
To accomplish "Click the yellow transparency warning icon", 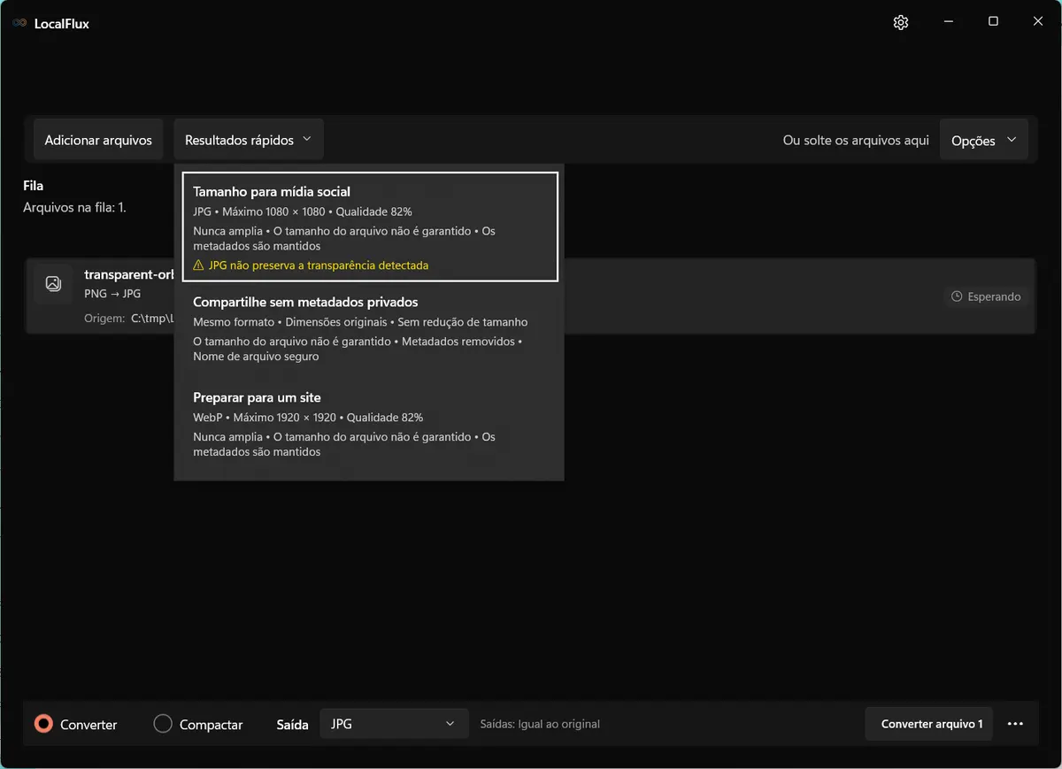I will (x=198, y=265).
